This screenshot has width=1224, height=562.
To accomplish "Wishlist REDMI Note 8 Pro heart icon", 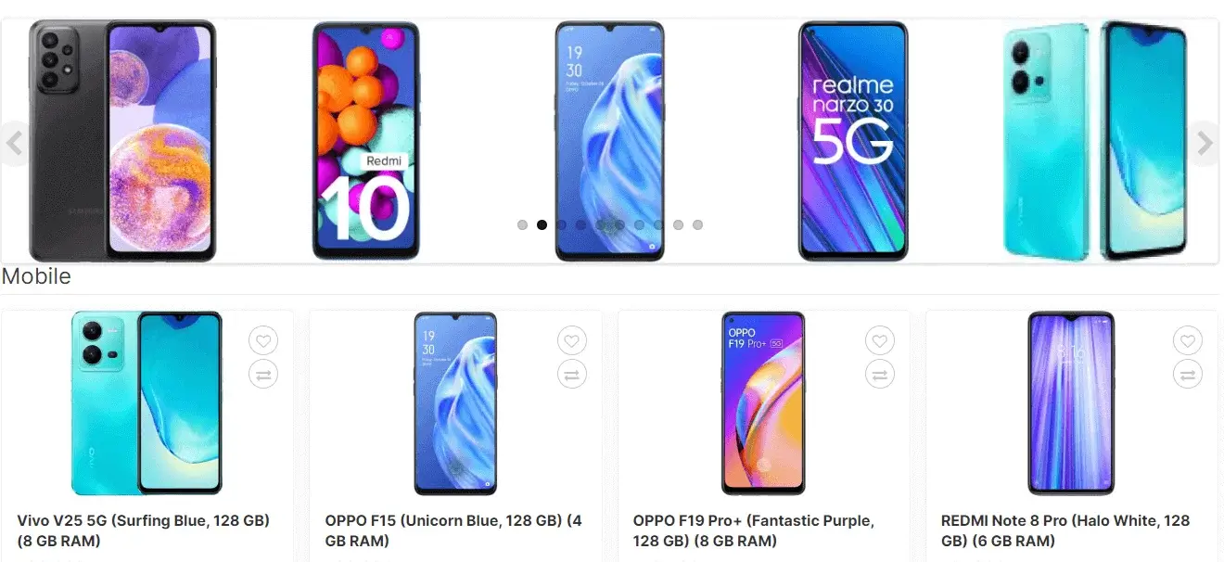I will (1188, 341).
